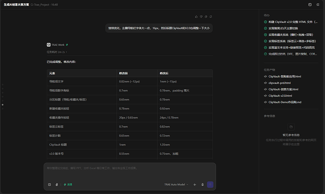This screenshot has width=325, height=194.
Task: Regenerate the answer with the refresh icon
Action: [211, 17]
